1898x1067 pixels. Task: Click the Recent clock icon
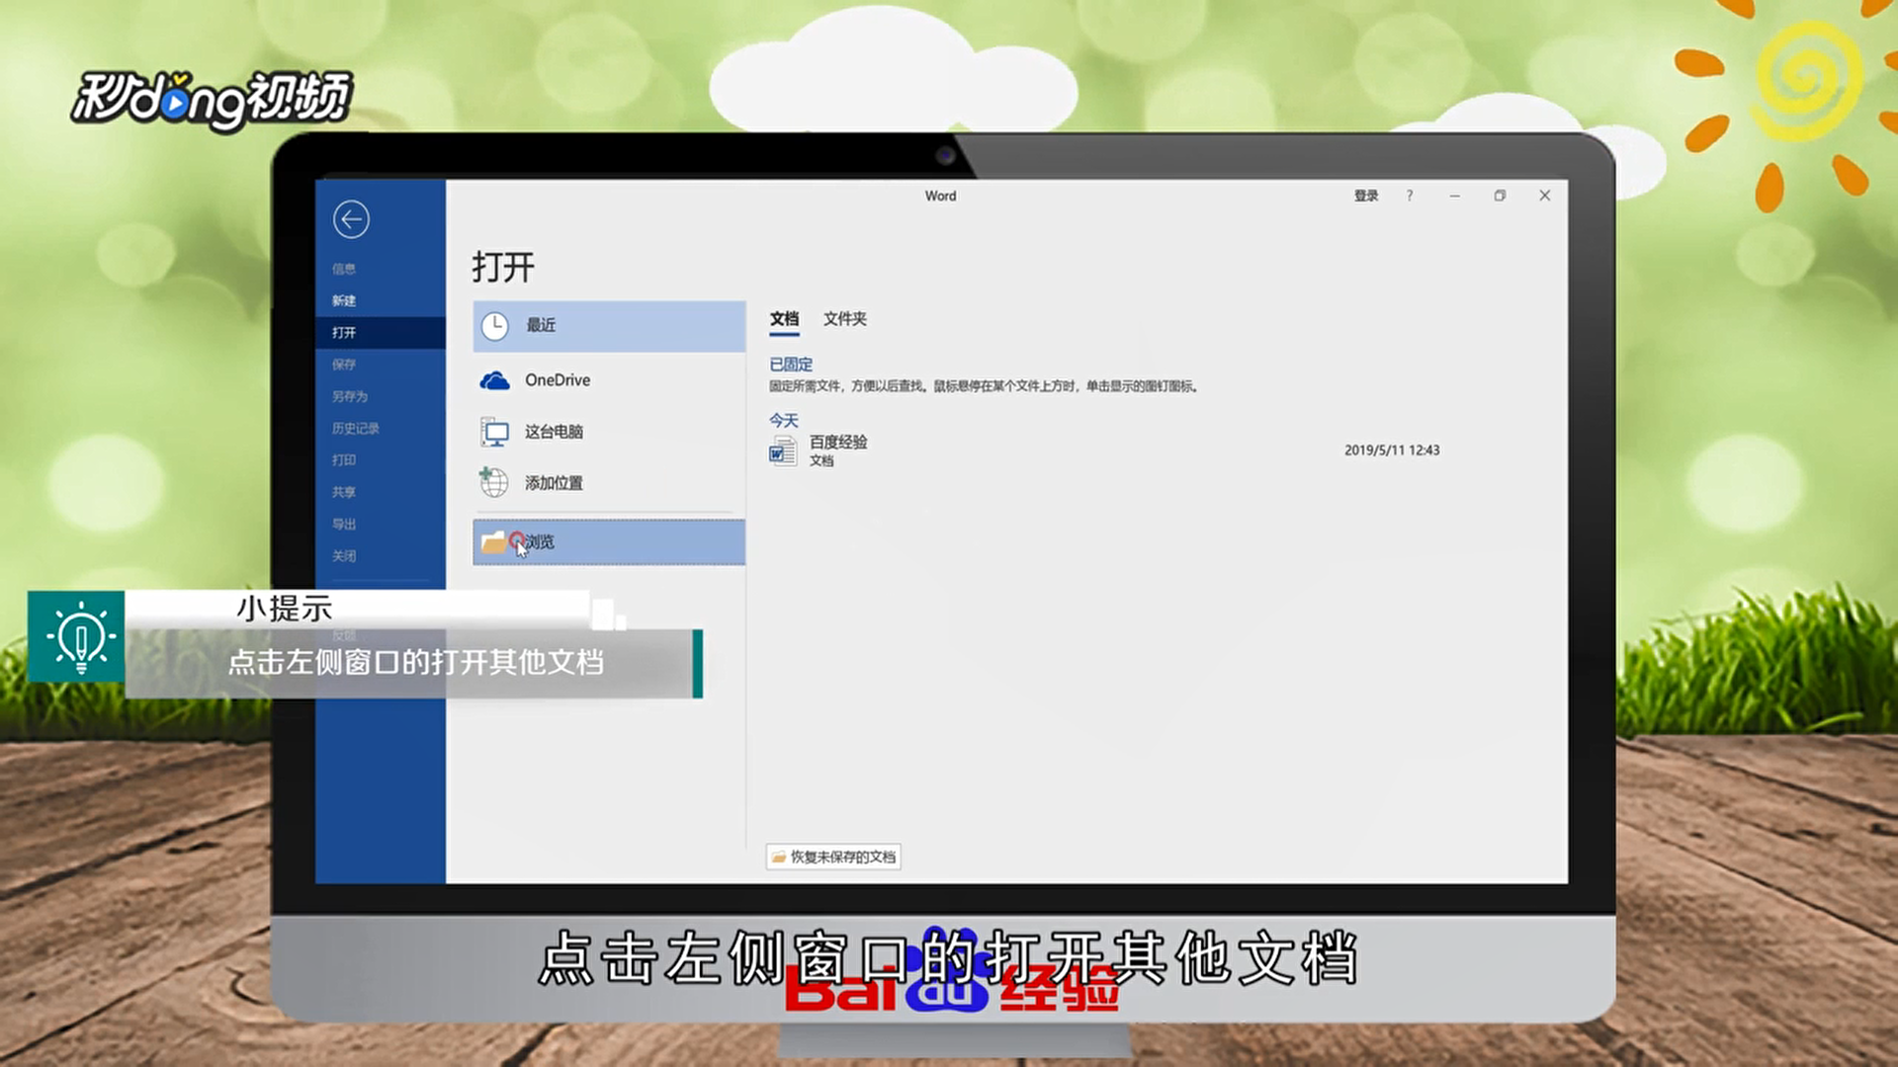[x=494, y=326]
